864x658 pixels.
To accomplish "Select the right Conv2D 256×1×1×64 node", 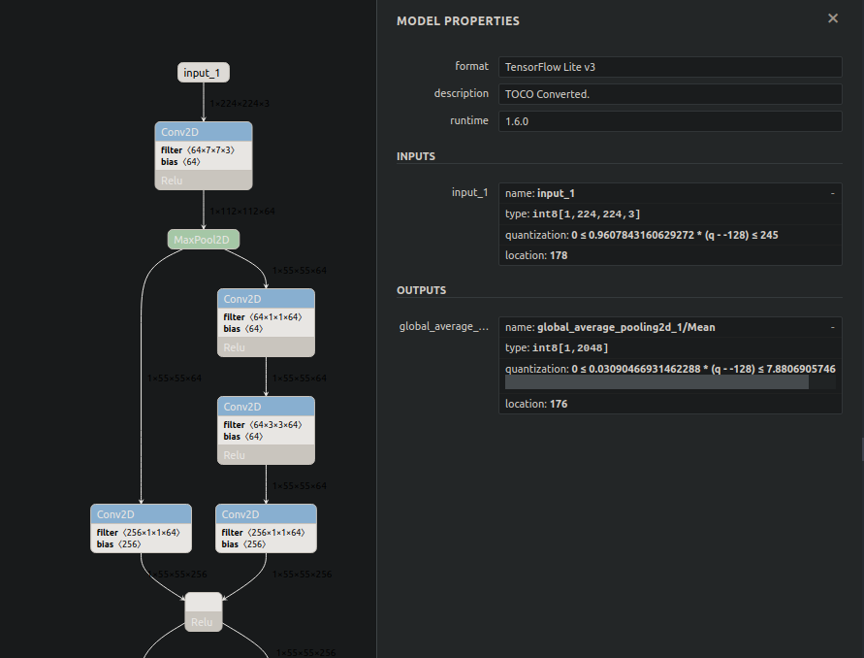I will coord(267,514).
